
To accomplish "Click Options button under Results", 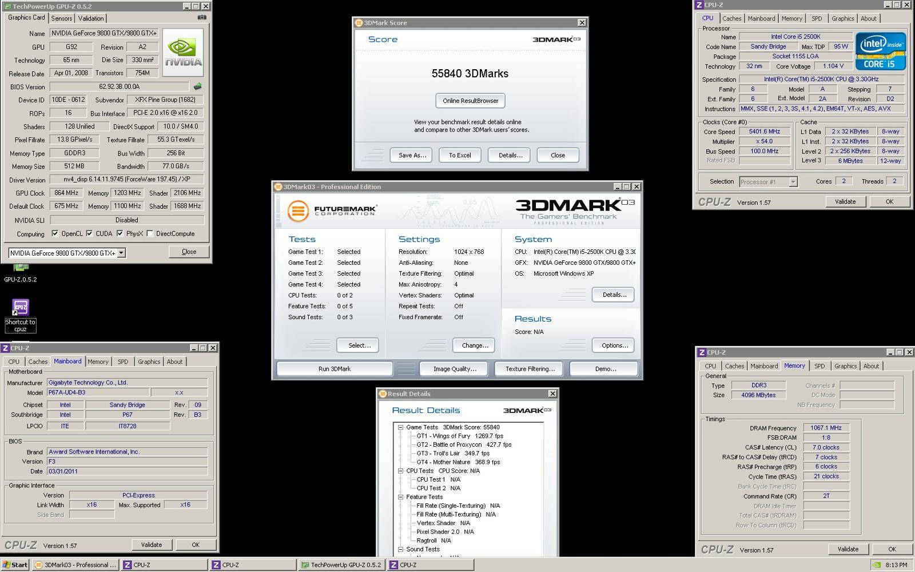I will (x=614, y=345).
